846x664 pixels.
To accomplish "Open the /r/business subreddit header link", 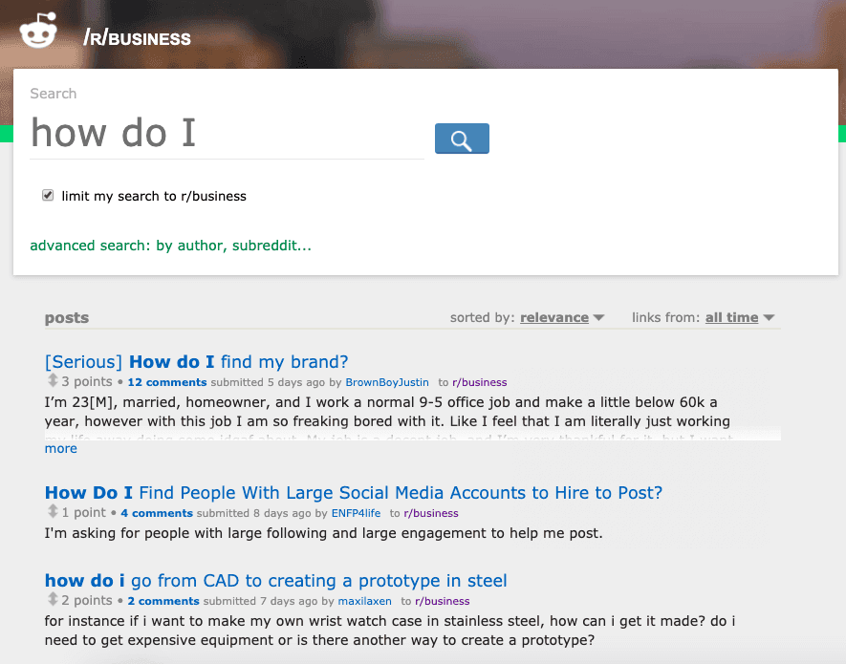I will [137, 38].
